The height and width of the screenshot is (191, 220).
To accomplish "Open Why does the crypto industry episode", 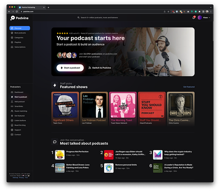I will [178, 153].
